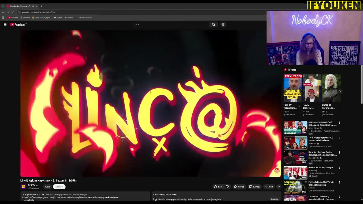Image resolution: width=363 pixels, height=204 pixels.
Task: Open DERYA ÇAYIRGAN VE ÜMİT KARAN video thumbnail
Action: click(x=296, y=128)
